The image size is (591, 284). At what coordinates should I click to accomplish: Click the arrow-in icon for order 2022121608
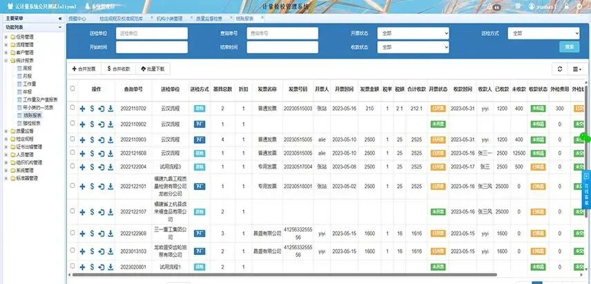tap(101, 153)
